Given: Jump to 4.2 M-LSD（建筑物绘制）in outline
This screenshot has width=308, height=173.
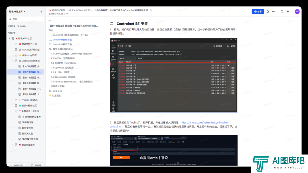Looking at the screenshot, I should [x=63, y=58].
